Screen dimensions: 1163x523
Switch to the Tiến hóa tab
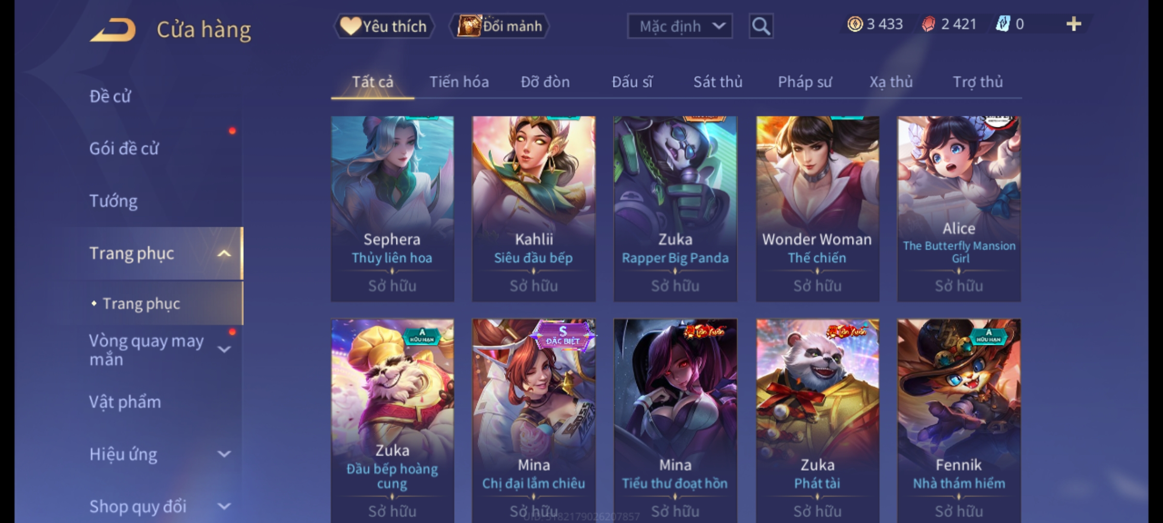(x=459, y=82)
